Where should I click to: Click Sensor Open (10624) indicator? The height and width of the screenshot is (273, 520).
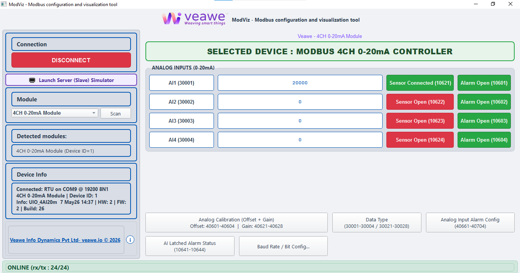[x=420, y=140]
